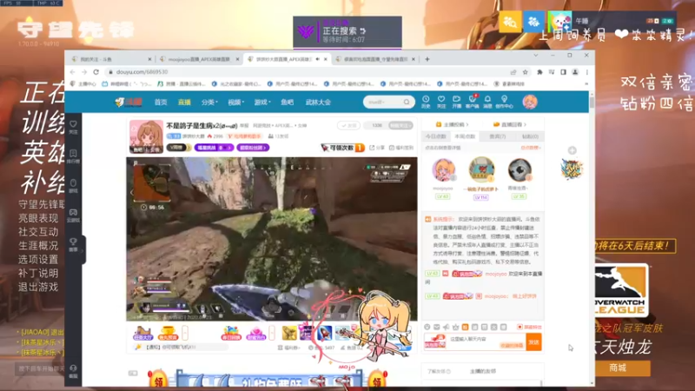The height and width of the screenshot is (391, 695).
Task: Click the streamer avatar thumbnail beside title
Action: point(146,136)
